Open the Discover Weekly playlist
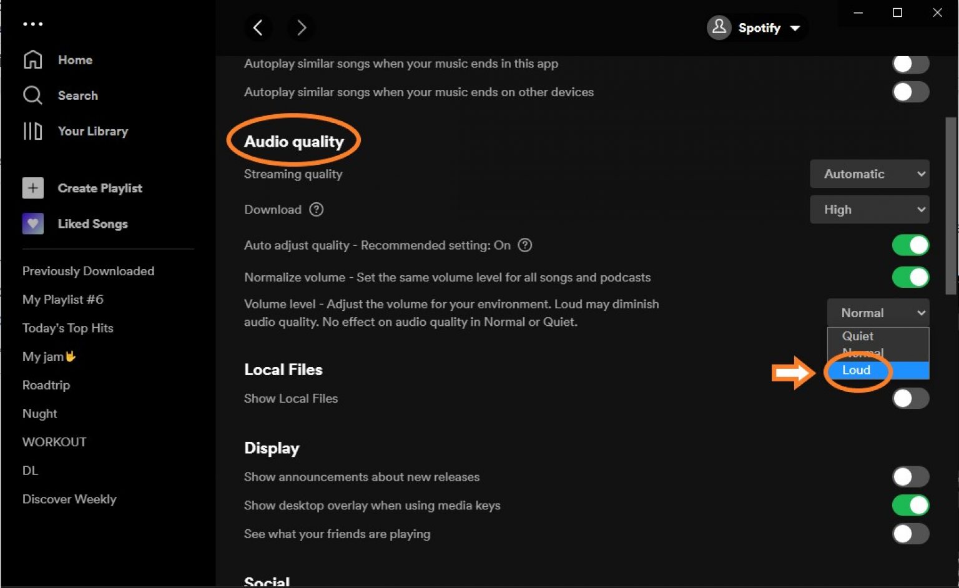Screen dimensions: 959x588 (x=69, y=499)
